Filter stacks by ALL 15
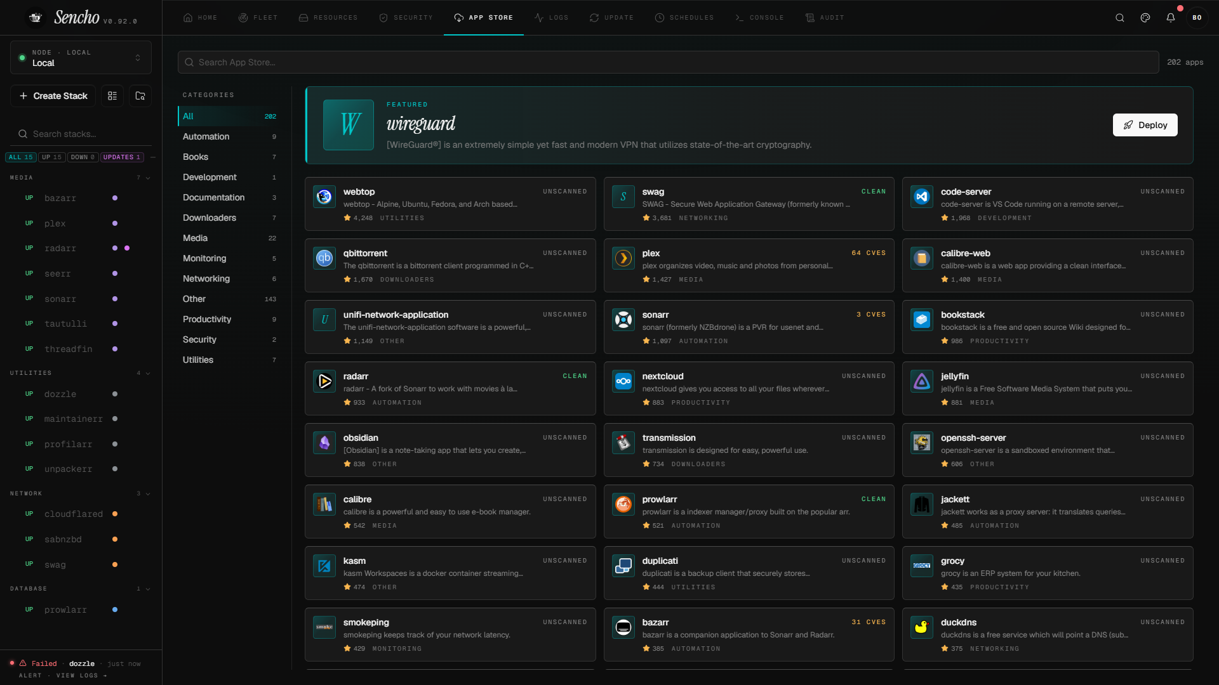This screenshot has height=685, width=1219. (x=21, y=157)
